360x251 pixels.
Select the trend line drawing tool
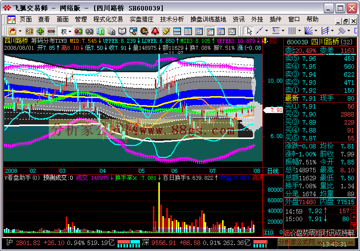(259, 30)
